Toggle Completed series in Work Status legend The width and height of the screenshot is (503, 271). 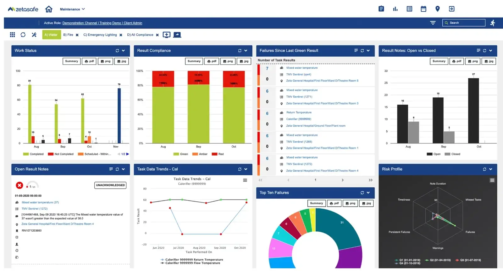33,154
